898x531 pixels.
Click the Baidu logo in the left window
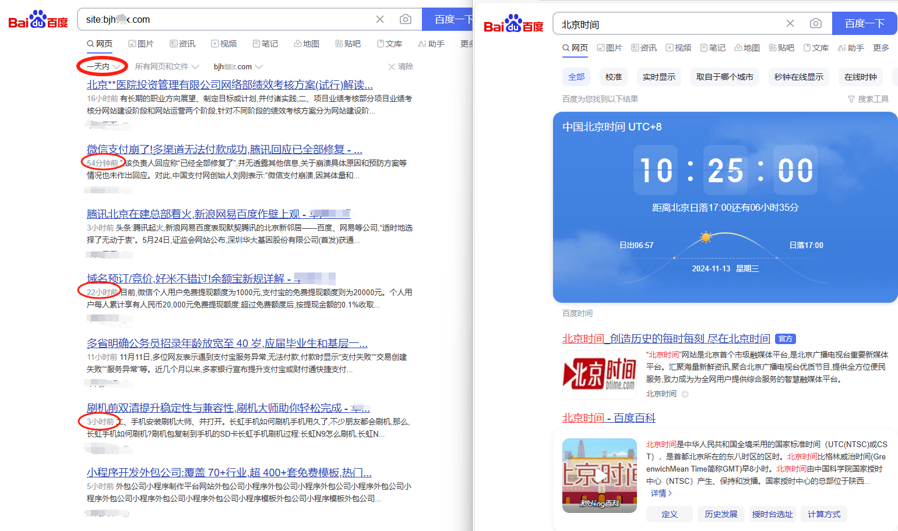38,19
